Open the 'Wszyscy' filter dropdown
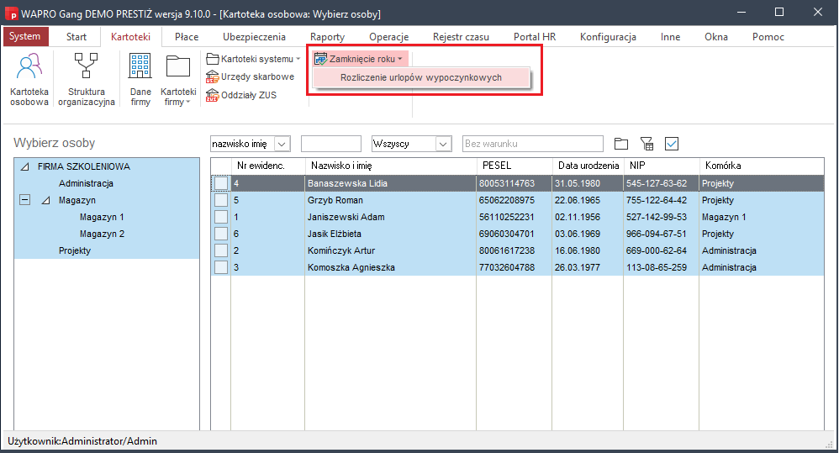839x453 pixels. pyautogui.click(x=443, y=144)
